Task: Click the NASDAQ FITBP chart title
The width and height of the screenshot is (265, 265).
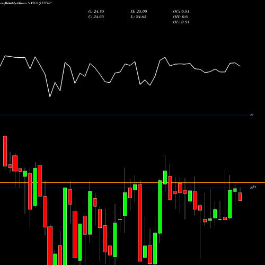Action: point(39,3)
